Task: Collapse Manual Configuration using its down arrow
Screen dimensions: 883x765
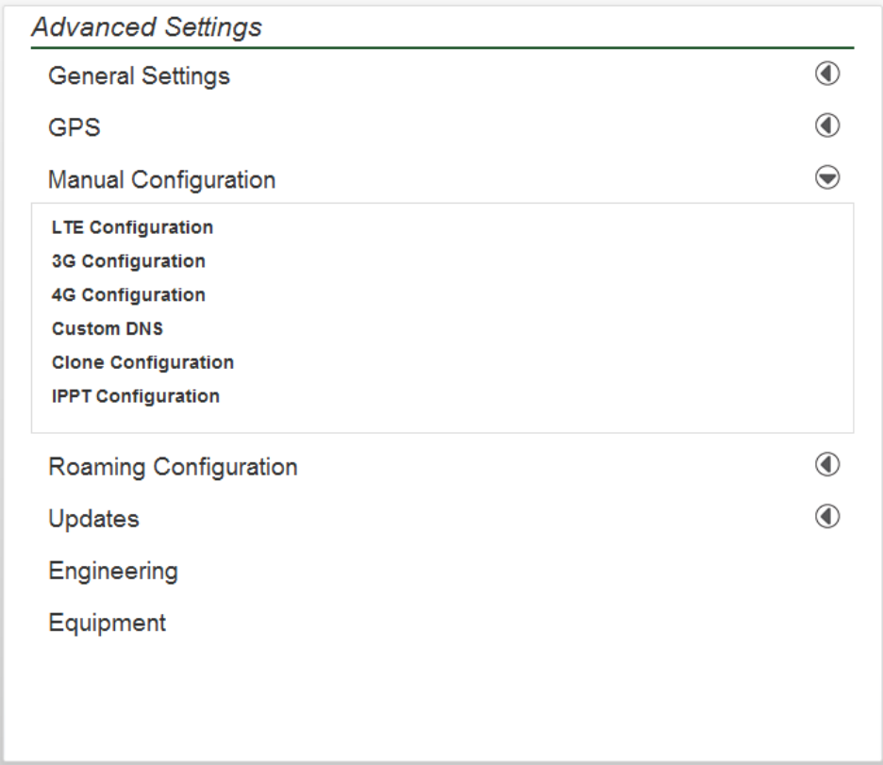Action: (x=827, y=177)
